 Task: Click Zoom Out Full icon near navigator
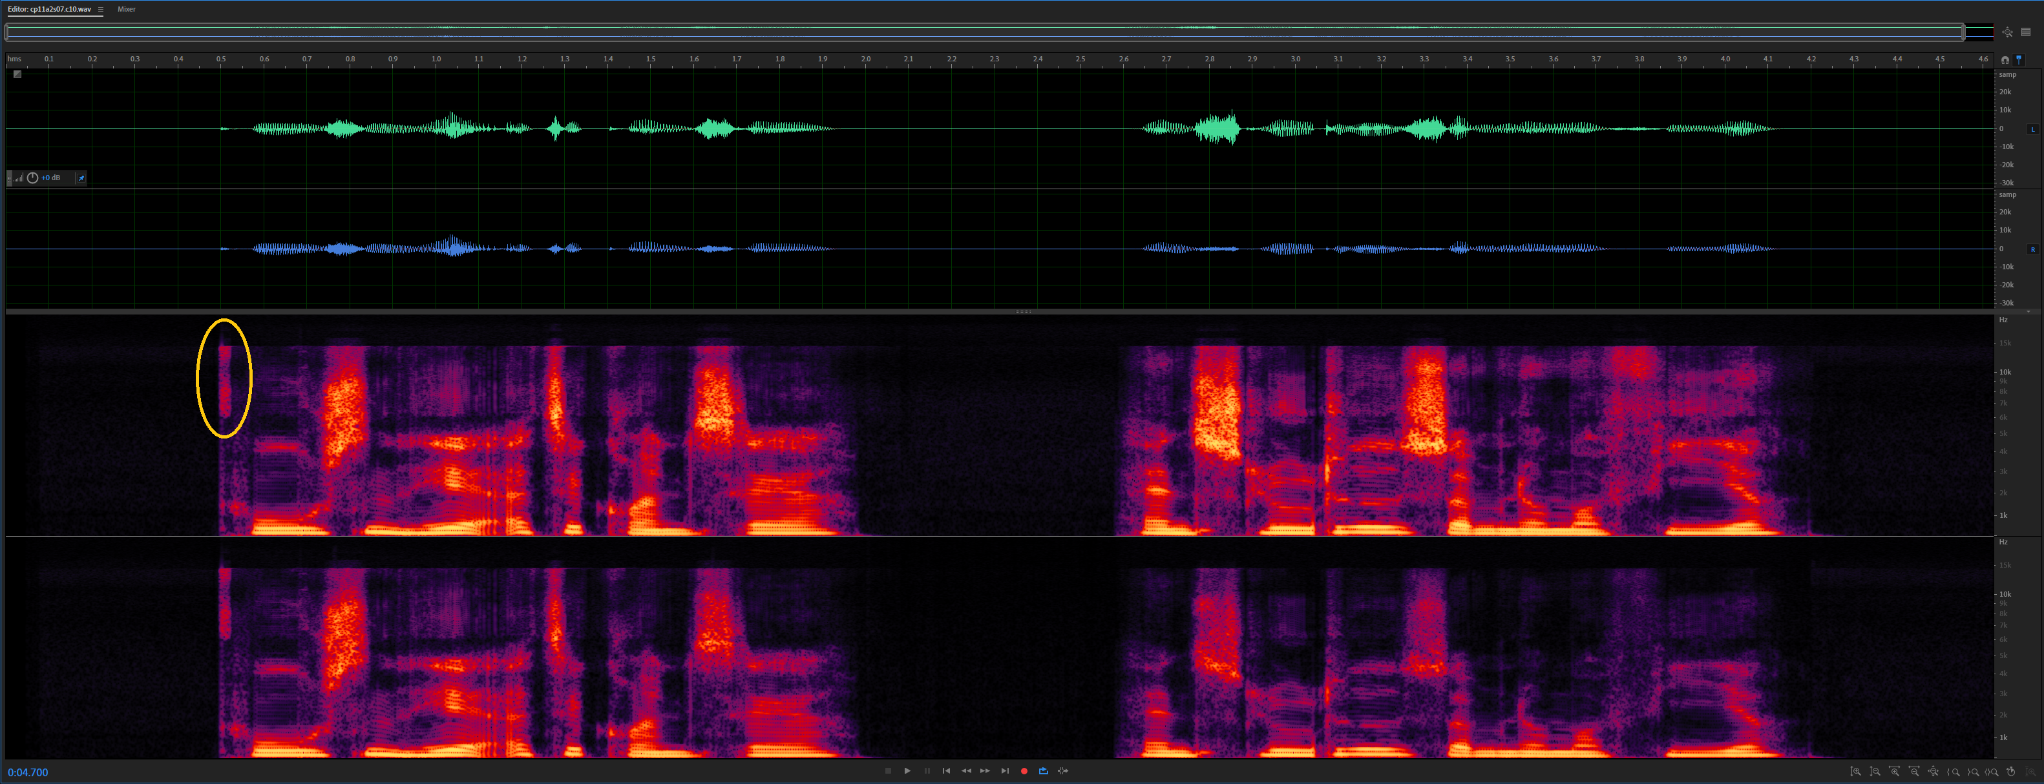point(2007,32)
